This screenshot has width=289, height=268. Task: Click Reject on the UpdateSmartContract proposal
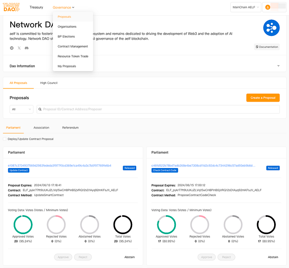click(x=83, y=257)
